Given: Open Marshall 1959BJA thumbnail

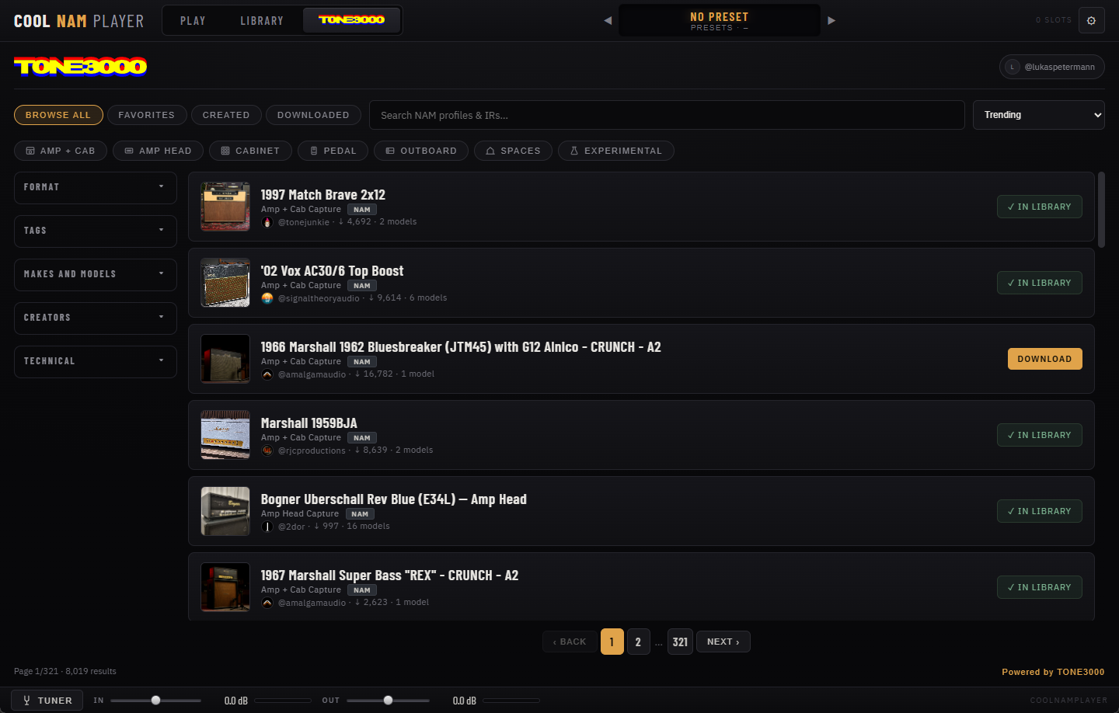Looking at the screenshot, I should (x=225, y=435).
